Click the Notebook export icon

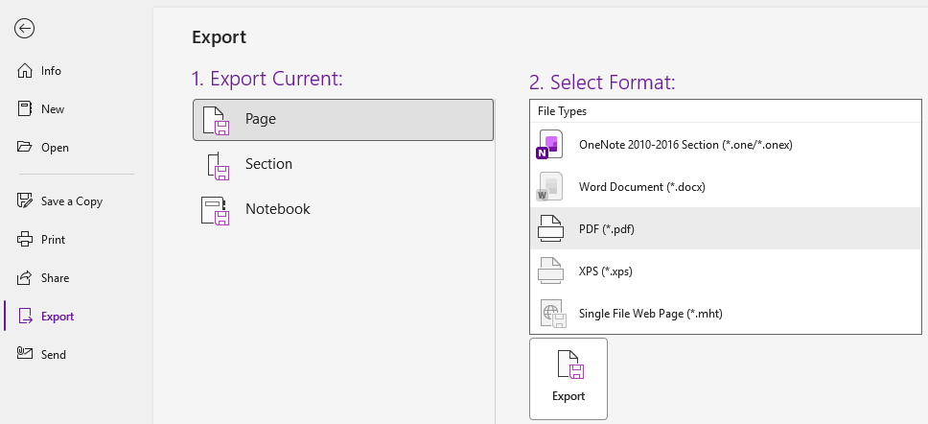click(x=215, y=211)
